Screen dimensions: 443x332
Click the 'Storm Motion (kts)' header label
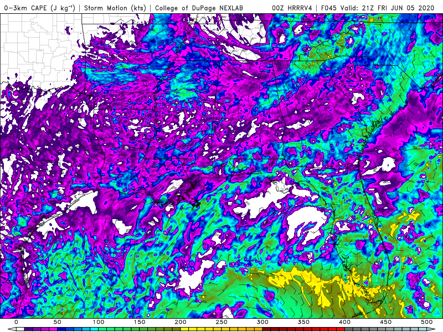[115, 8]
